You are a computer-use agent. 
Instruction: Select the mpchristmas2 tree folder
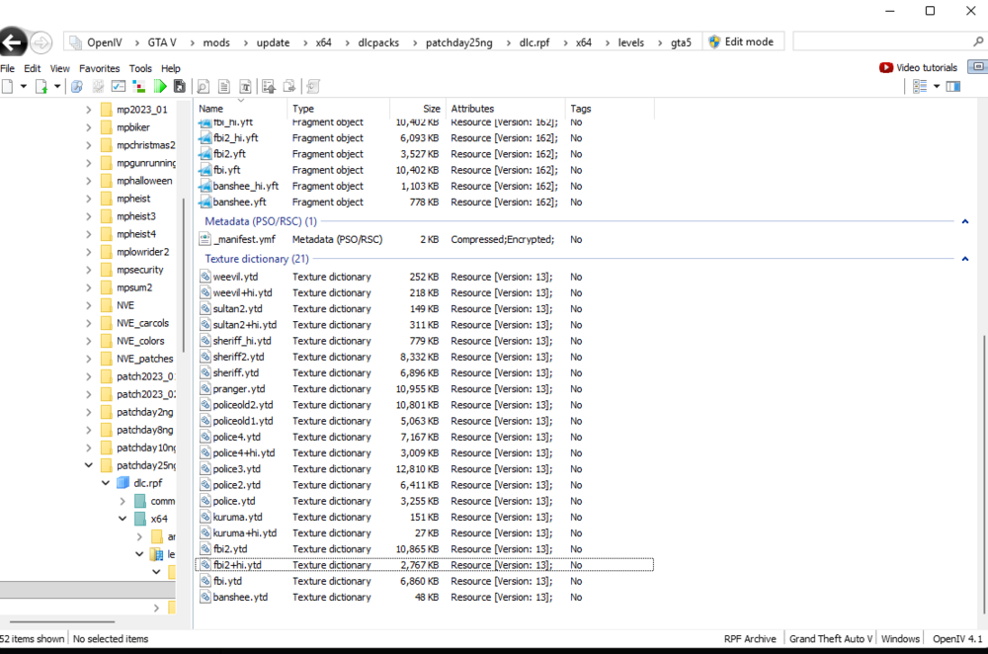tap(145, 145)
